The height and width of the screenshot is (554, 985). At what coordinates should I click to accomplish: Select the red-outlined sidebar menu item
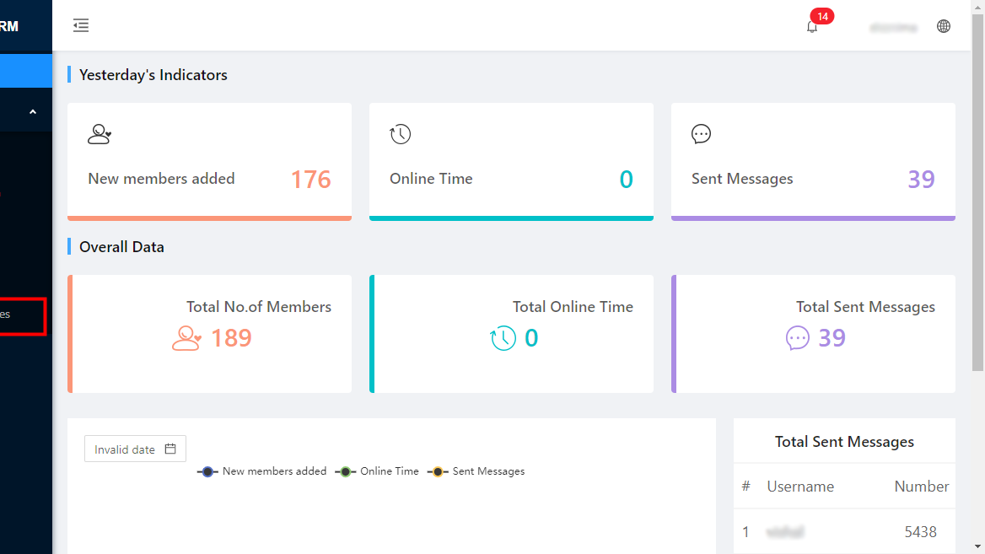click(x=22, y=315)
